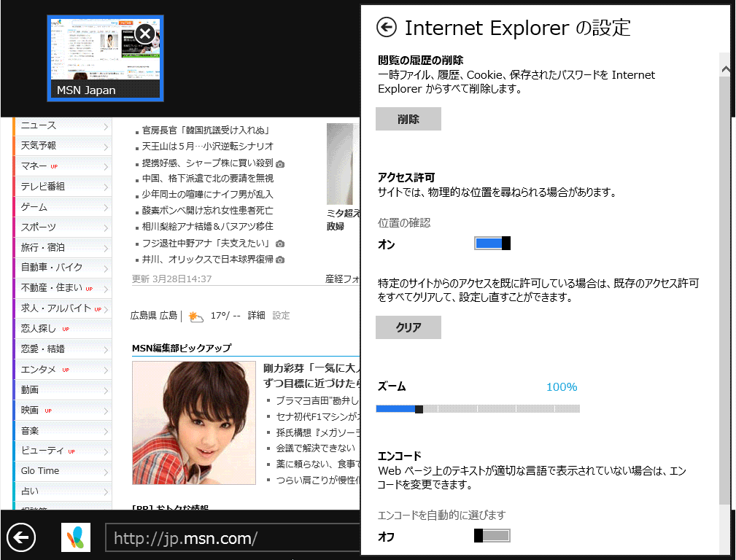Viewport: 736px width, 560px height.
Task: Click the back arrow in Internet Explorer settings
Action: [387, 28]
